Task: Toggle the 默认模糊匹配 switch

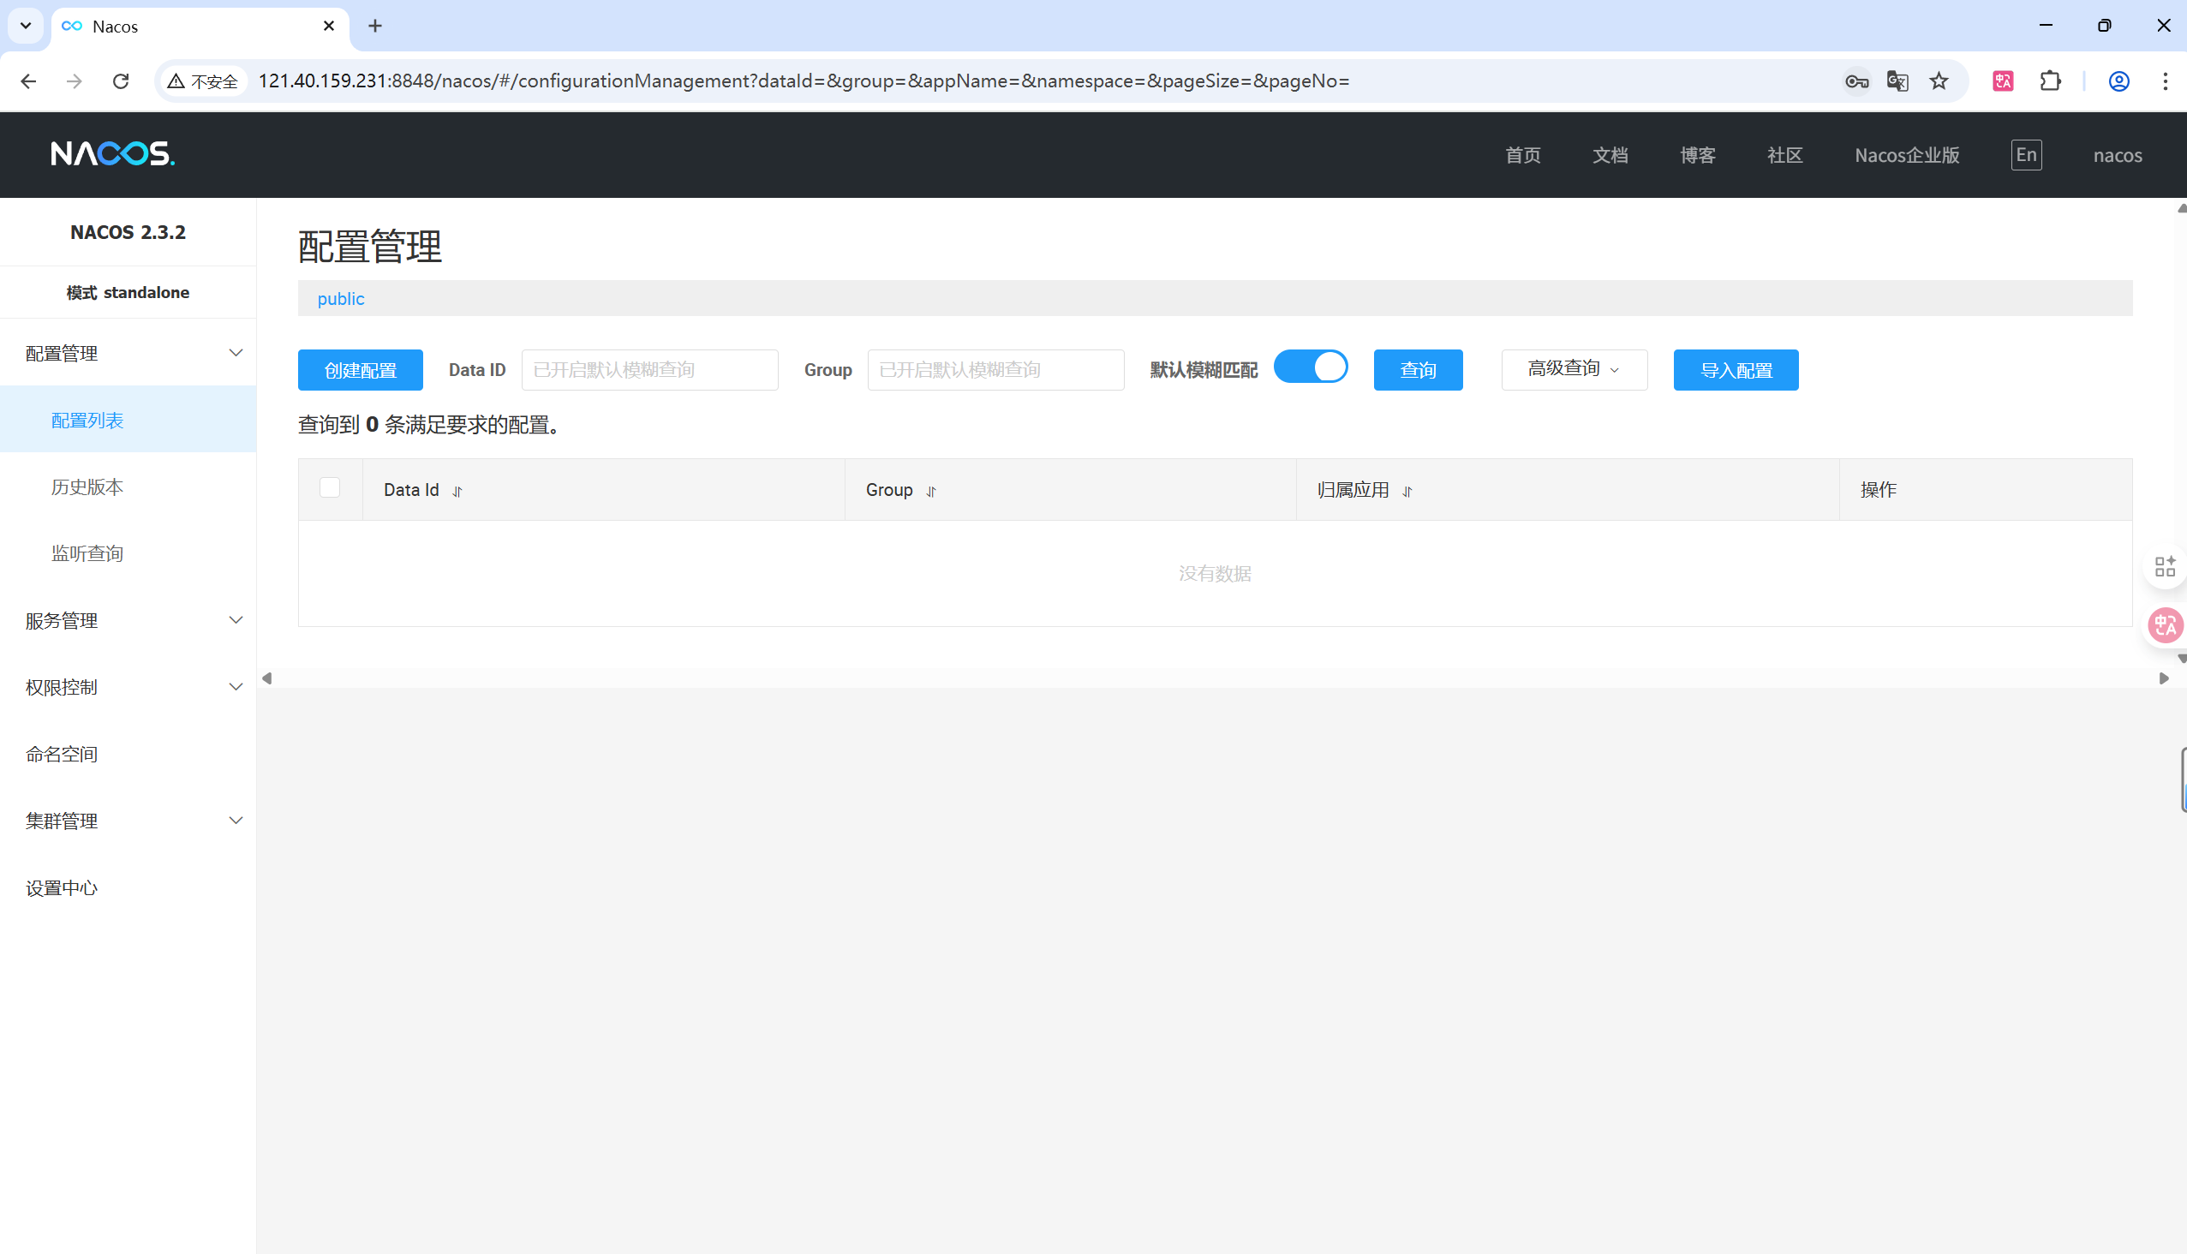Action: tap(1310, 367)
